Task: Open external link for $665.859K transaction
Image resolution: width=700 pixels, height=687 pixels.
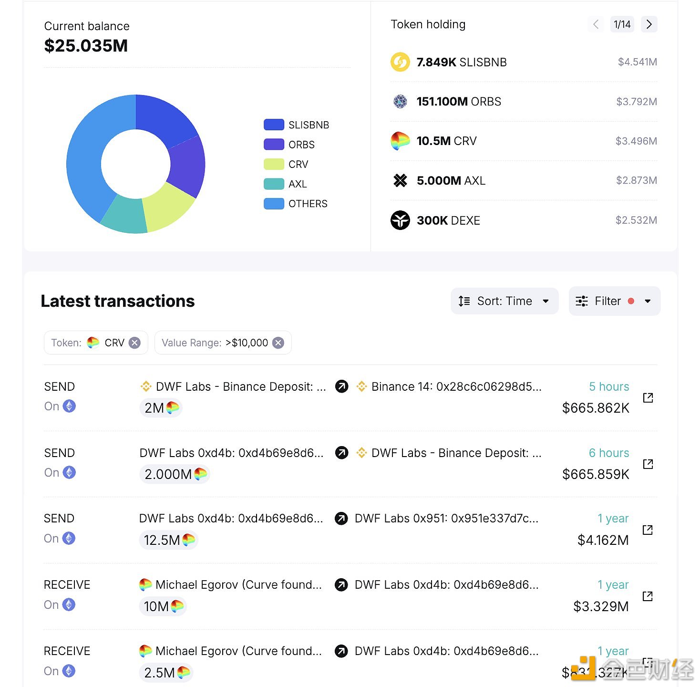Action: coord(648,464)
